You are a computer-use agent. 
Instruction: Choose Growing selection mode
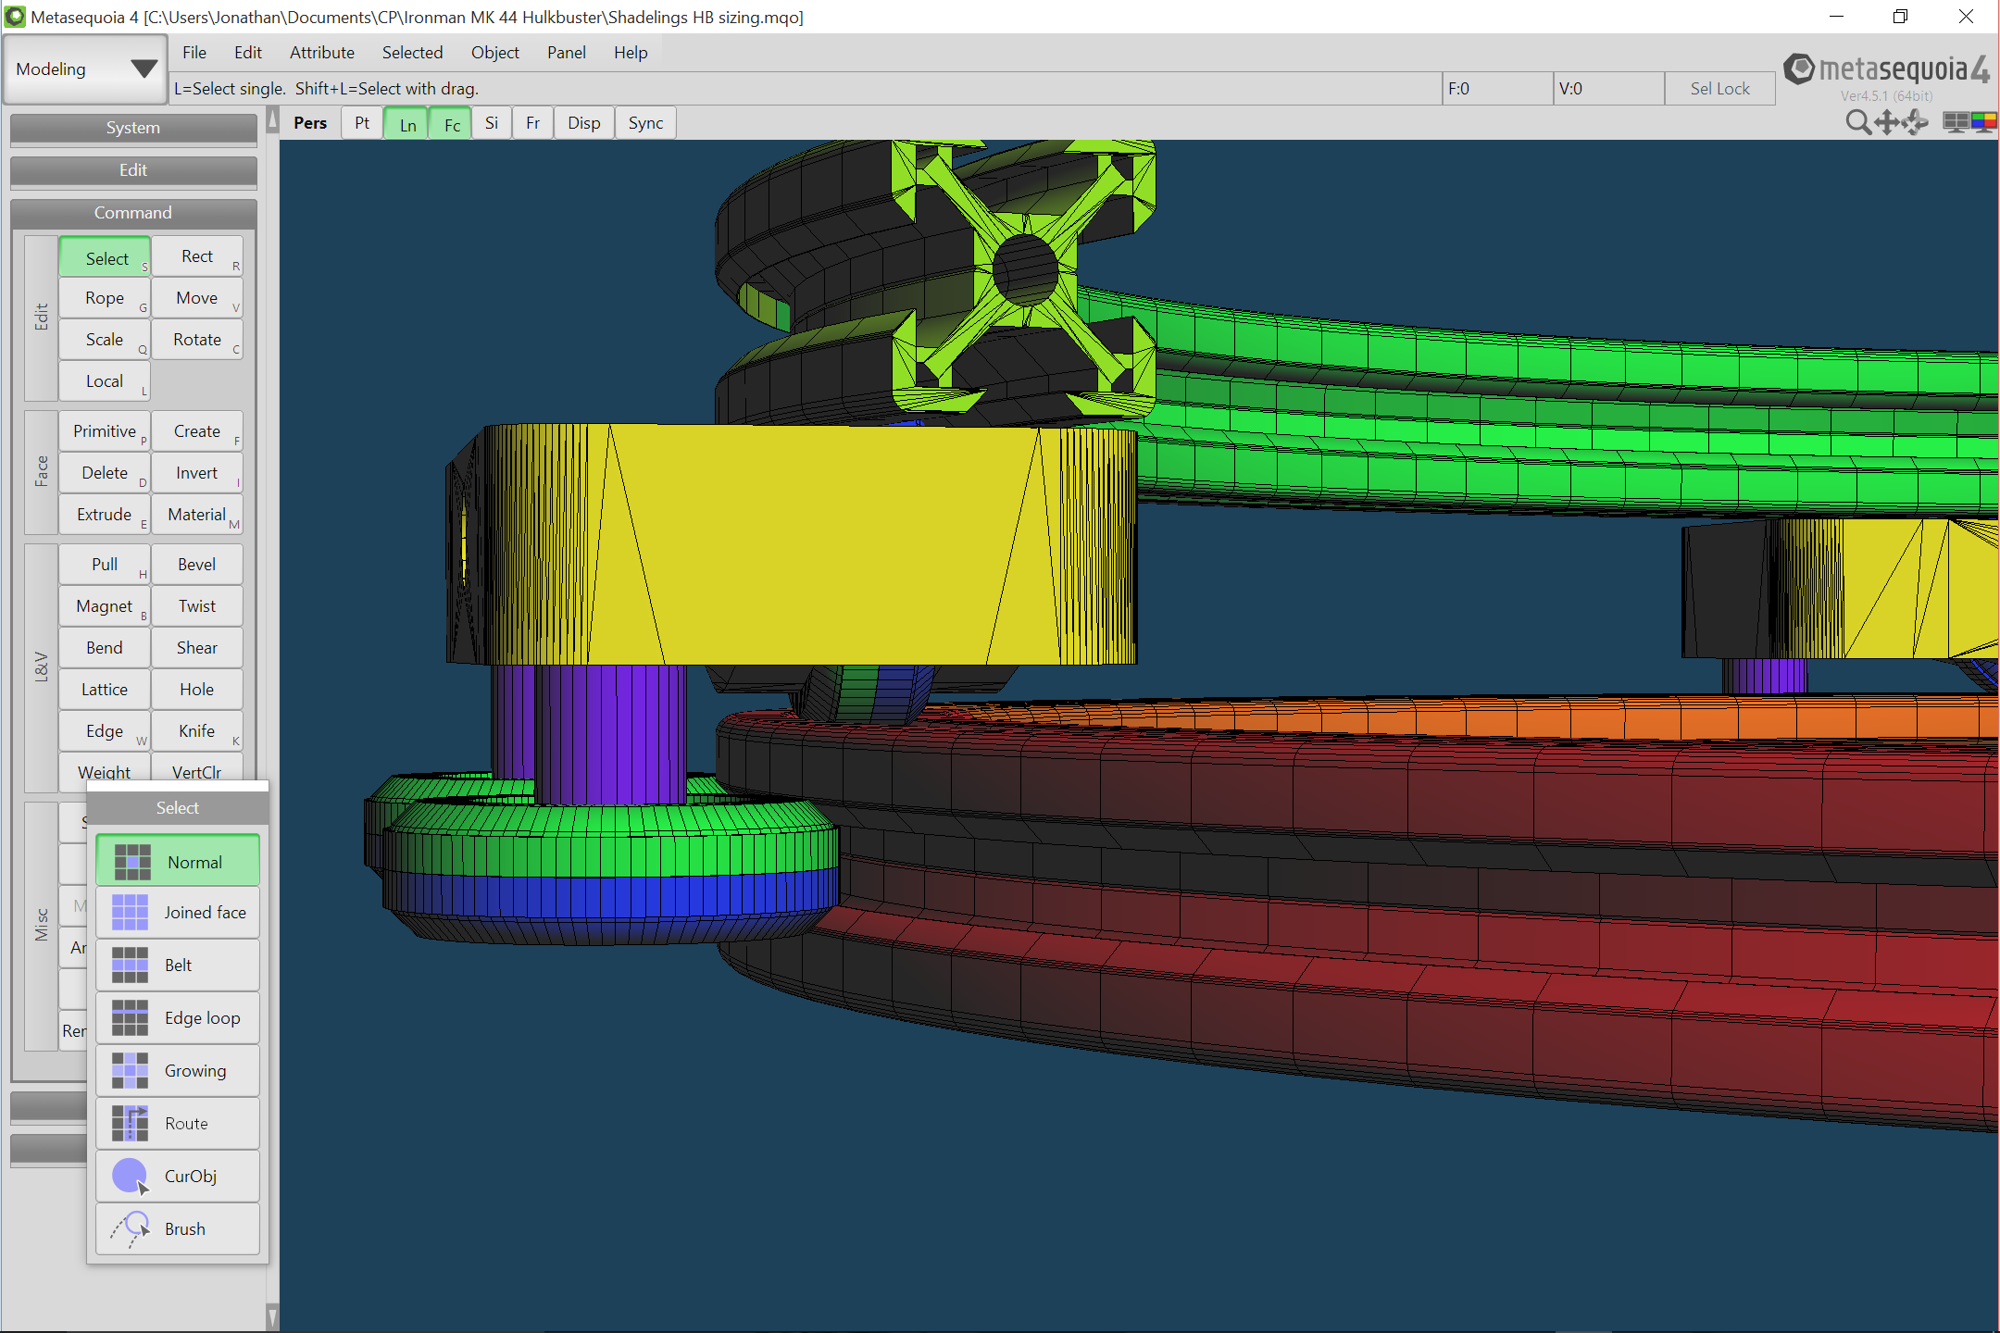point(178,1071)
